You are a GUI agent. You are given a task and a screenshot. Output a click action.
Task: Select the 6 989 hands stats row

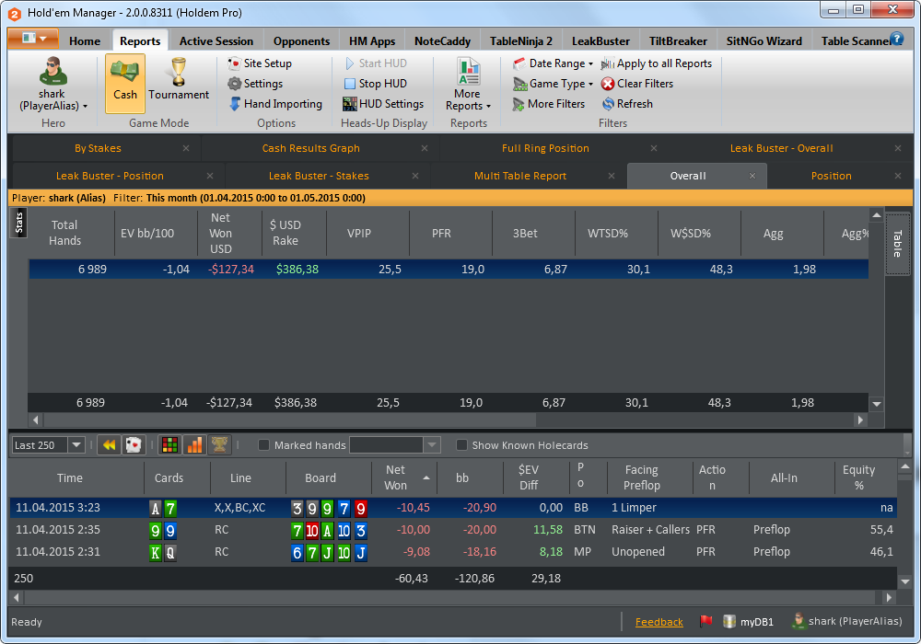pos(449,270)
